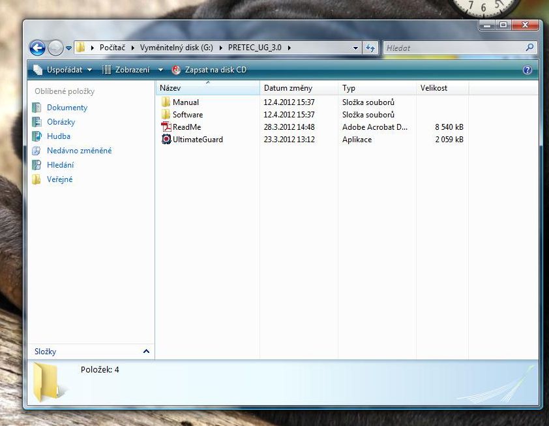
Task: Click the folder icon in address bar
Action: point(80,47)
